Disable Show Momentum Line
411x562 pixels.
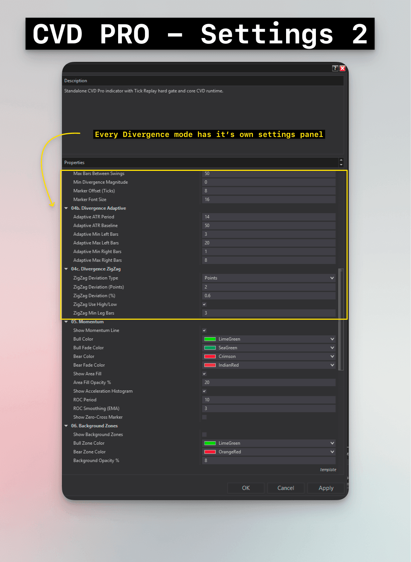[x=204, y=330]
